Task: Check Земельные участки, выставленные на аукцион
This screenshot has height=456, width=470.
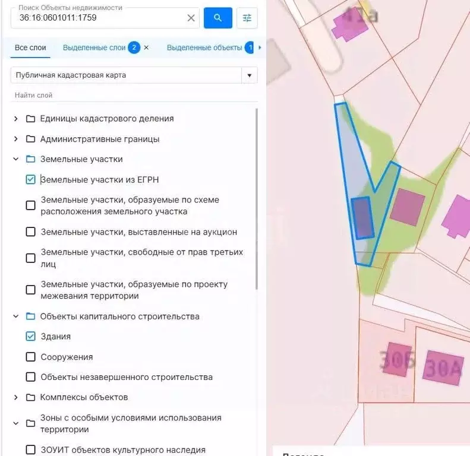Action: pos(30,232)
